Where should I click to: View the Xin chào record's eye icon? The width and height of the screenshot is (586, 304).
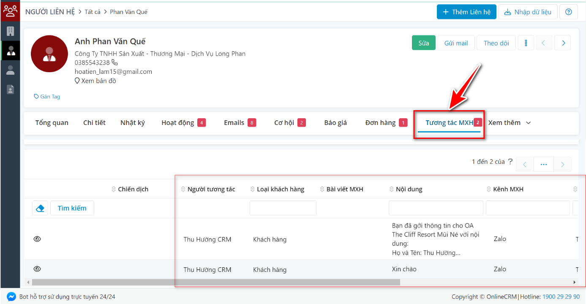click(x=37, y=269)
